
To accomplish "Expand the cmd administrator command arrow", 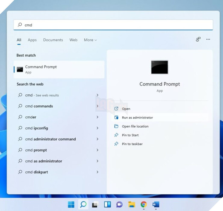I will pos(97,139).
